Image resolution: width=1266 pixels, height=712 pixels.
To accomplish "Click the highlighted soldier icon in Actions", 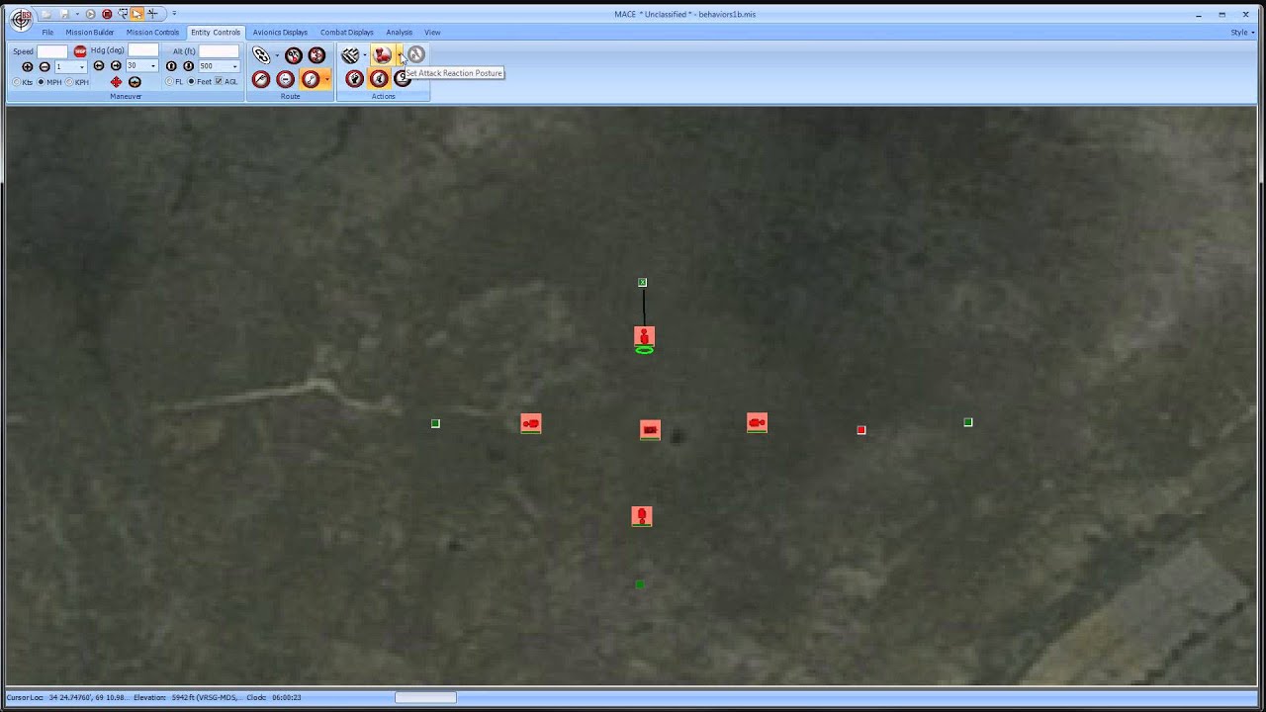I will [x=379, y=79].
